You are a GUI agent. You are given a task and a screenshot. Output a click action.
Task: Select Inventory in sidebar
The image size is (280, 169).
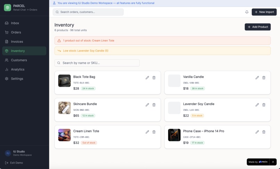coord(24,51)
